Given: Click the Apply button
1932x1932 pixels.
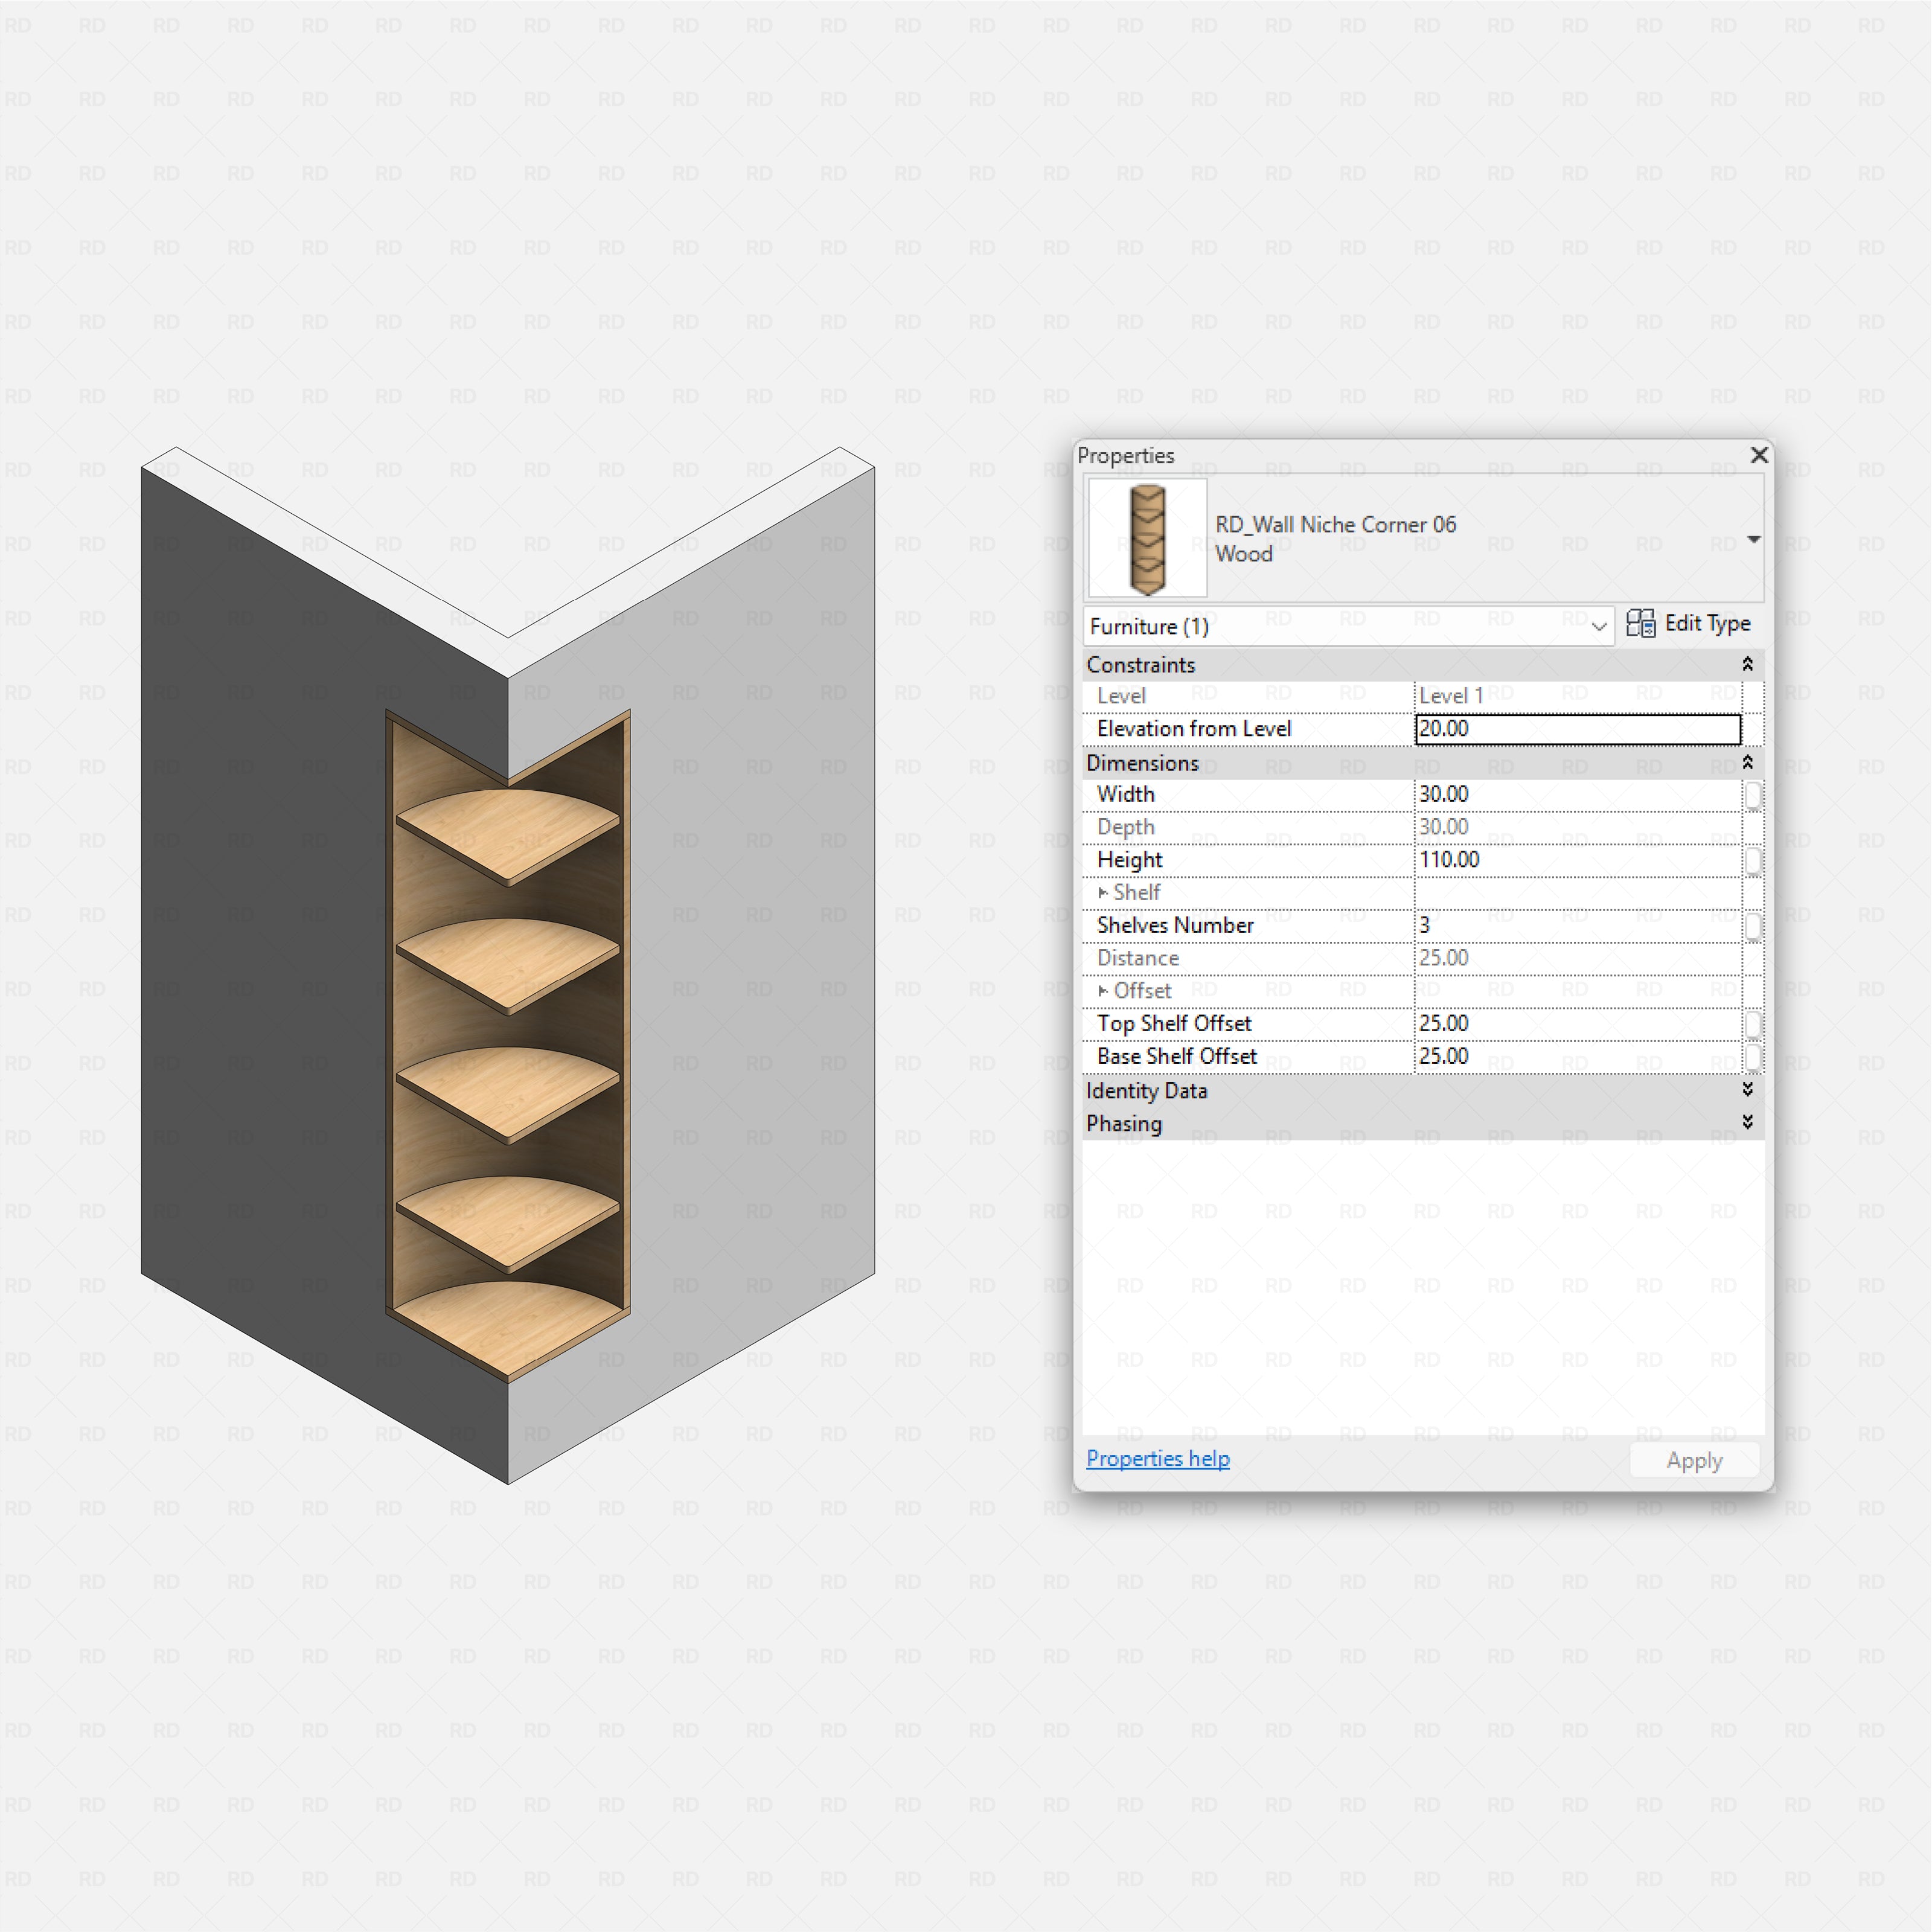Looking at the screenshot, I should click(1694, 1460).
